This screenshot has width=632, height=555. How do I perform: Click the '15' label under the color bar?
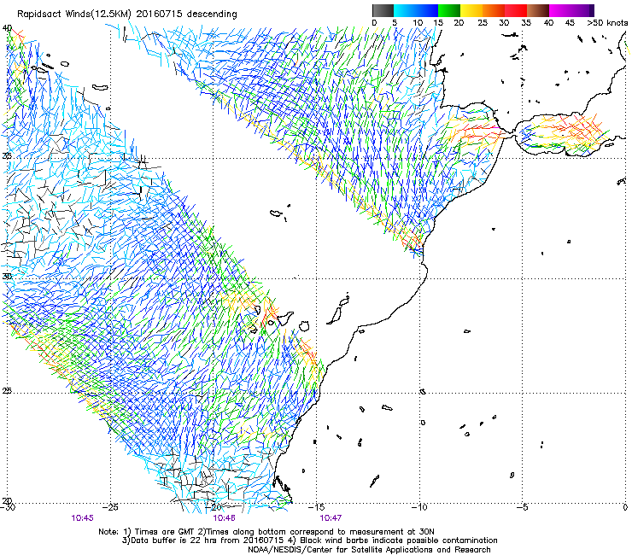tap(438, 23)
